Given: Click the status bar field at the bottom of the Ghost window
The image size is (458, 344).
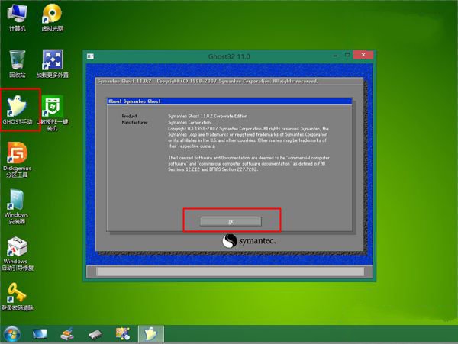Looking at the screenshot, I should [x=231, y=272].
